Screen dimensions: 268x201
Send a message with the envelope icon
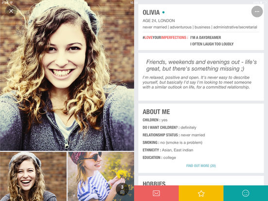(x=156, y=193)
